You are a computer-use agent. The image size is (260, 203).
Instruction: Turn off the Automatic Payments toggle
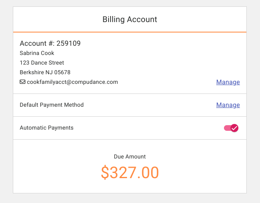(x=231, y=128)
